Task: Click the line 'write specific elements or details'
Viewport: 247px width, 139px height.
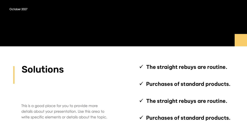Action: coord(64,117)
